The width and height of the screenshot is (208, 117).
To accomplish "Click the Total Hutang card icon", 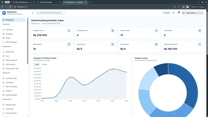I will pos(113,44).
